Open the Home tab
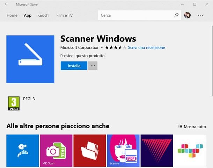Viewport: 213px width, 168px height. tap(12, 15)
